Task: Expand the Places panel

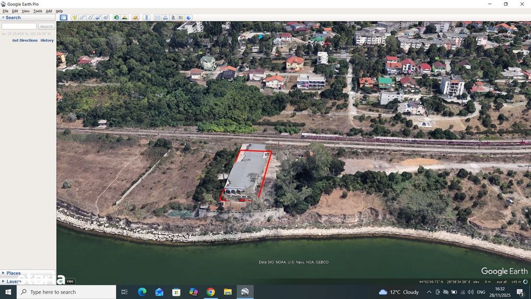Action: pos(3,273)
